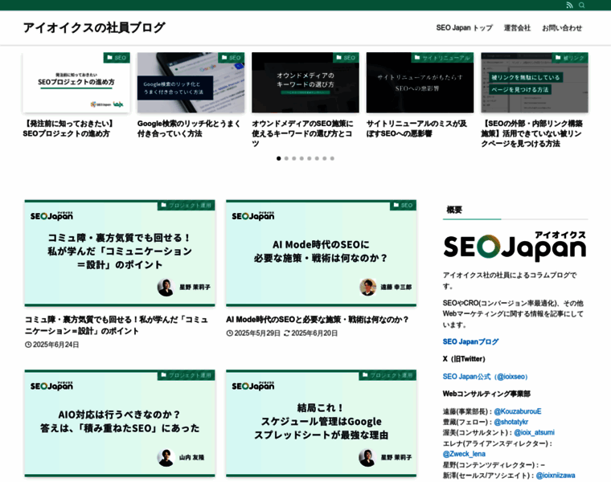This screenshot has width=611, height=482.
Task: Open サイトリニューアル SEOへの悪影響 thumbnail
Action: click(420, 83)
